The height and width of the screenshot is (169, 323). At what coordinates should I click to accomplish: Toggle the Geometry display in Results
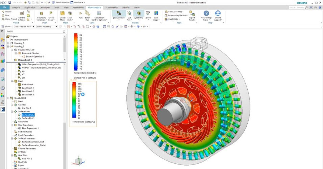138,13
